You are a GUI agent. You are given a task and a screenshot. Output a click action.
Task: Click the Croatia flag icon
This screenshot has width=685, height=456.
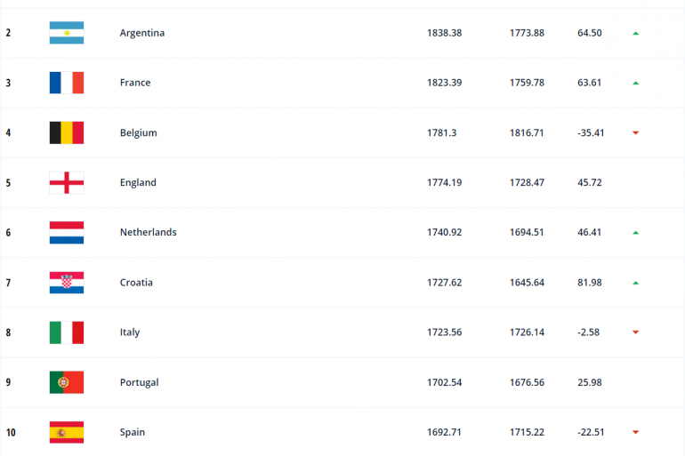[66, 283]
